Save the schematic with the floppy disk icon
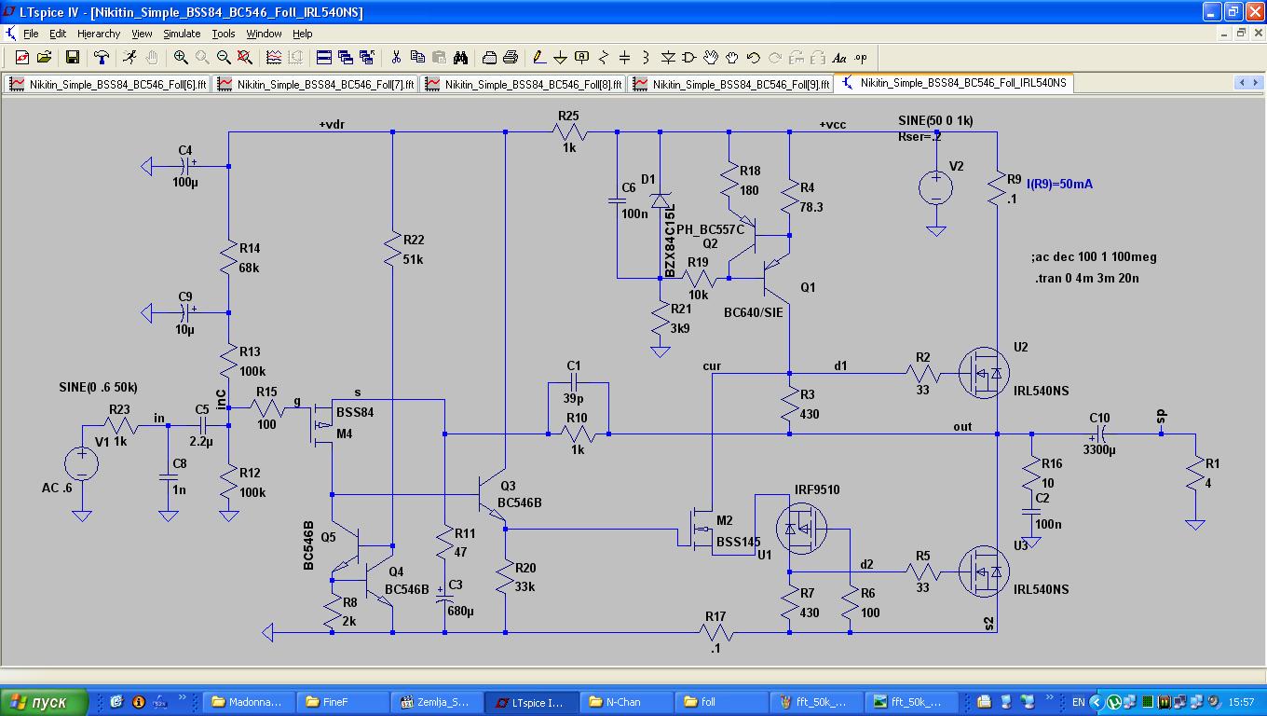This screenshot has width=1267, height=716. [x=72, y=58]
